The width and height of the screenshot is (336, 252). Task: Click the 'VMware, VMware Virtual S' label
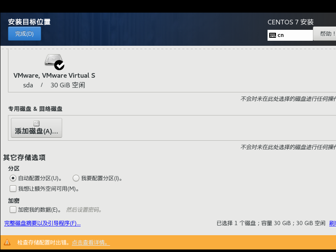[54, 76]
